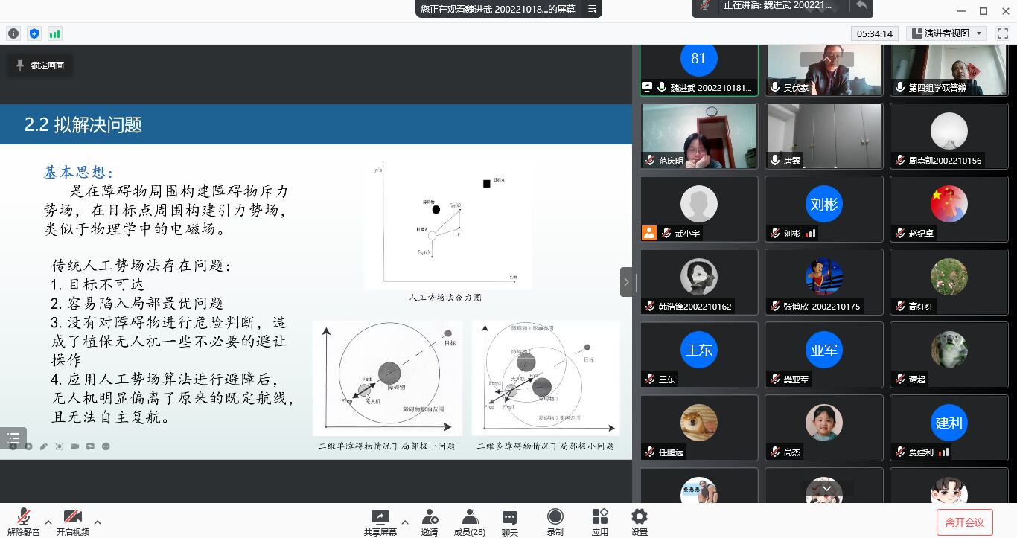
Task: Open the Chat (聊天) panel
Action: click(x=509, y=522)
